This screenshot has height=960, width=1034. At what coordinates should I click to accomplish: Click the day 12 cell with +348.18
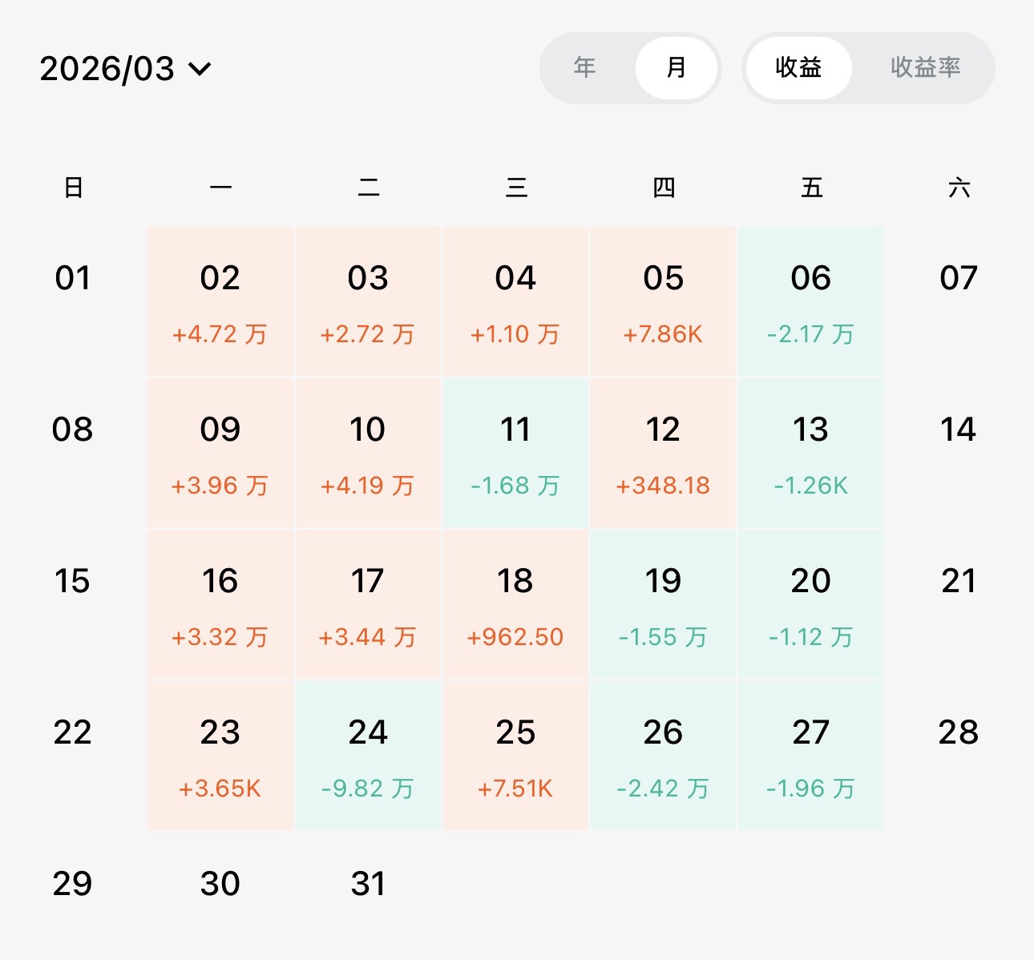[x=663, y=453]
